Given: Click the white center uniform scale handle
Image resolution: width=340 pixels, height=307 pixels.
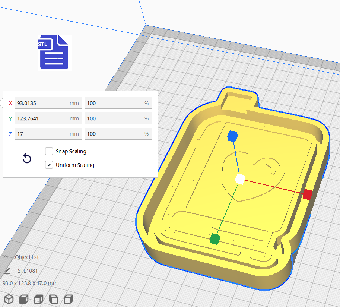Looking at the screenshot, I should [x=239, y=180].
